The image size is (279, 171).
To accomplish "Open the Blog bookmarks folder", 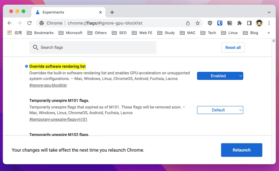I will point(251,33).
